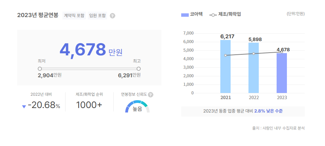Click the 2022 industry average line point
This screenshot has width=325, height=146.
point(254,54)
